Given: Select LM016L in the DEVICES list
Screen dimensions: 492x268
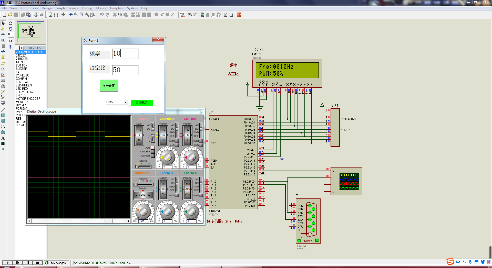Looking at the screenshot, I should coord(21,95).
